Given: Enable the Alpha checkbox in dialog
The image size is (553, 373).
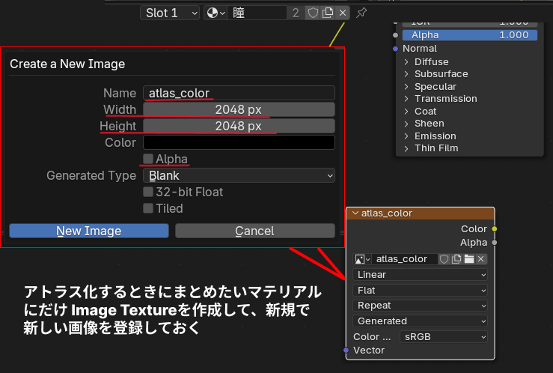Looking at the screenshot, I should [x=149, y=159].
